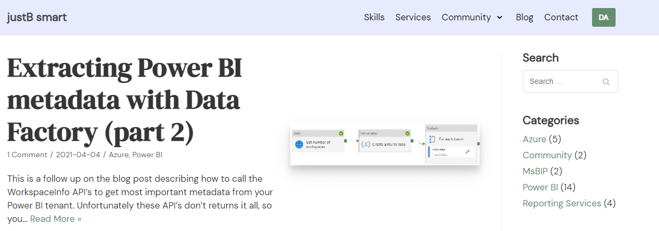Open the Contact page

561,17
